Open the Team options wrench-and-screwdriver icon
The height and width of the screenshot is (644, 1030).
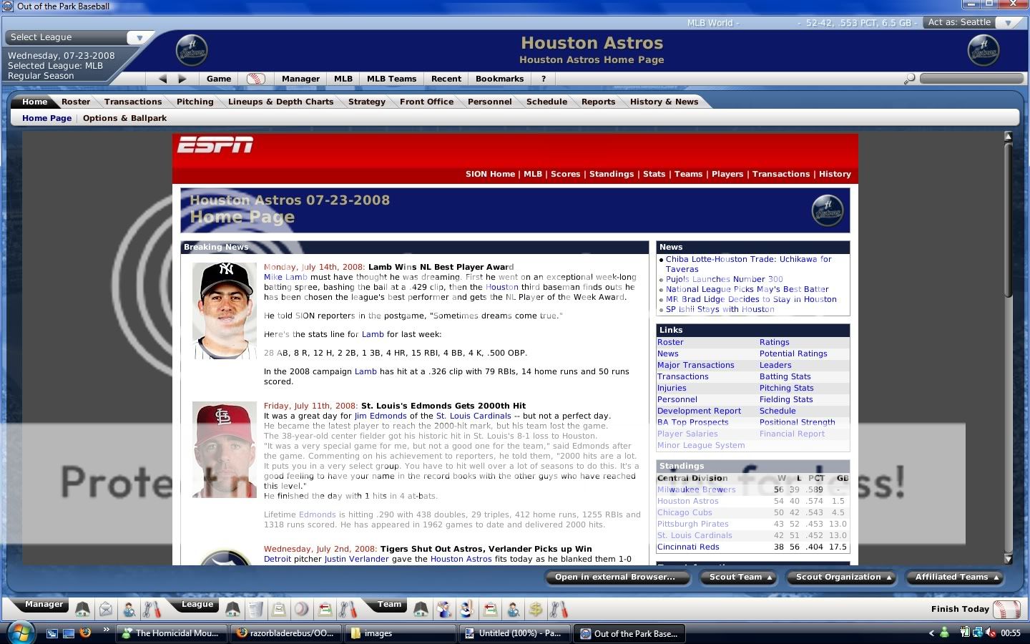(560, 610)
